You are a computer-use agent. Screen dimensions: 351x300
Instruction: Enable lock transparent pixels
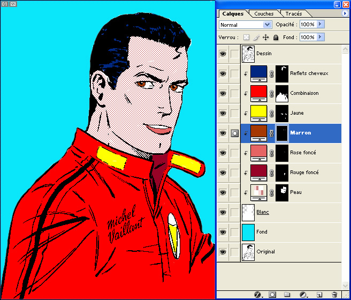click(x=246, y=37)
